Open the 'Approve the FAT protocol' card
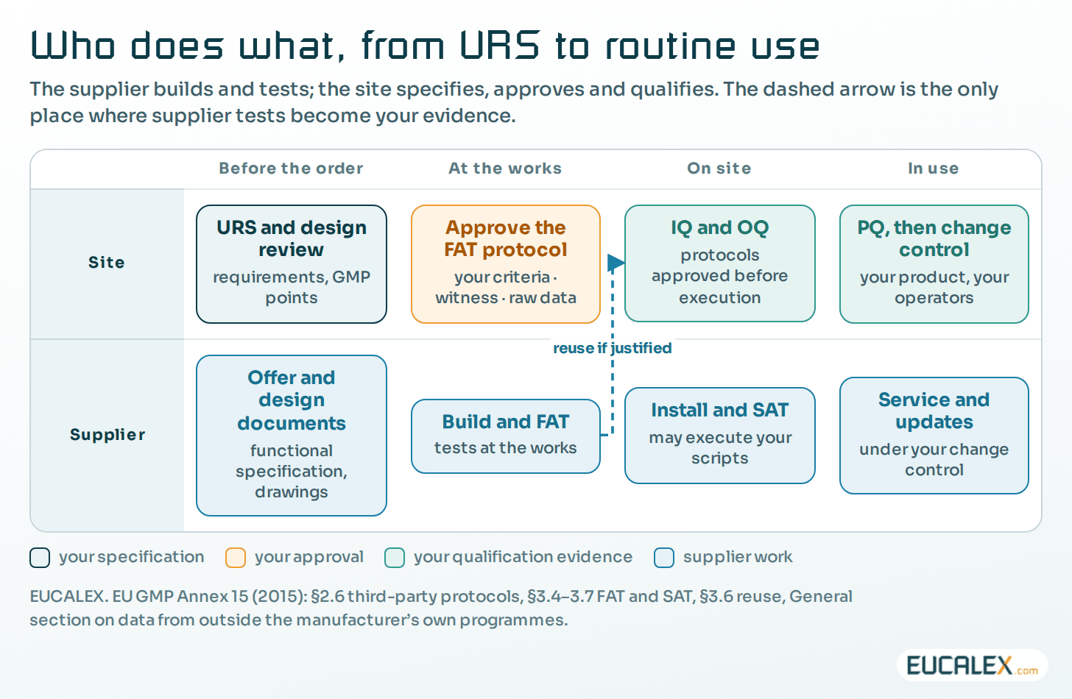Viewport: 1072px width, 699px height. click(506, 264)
